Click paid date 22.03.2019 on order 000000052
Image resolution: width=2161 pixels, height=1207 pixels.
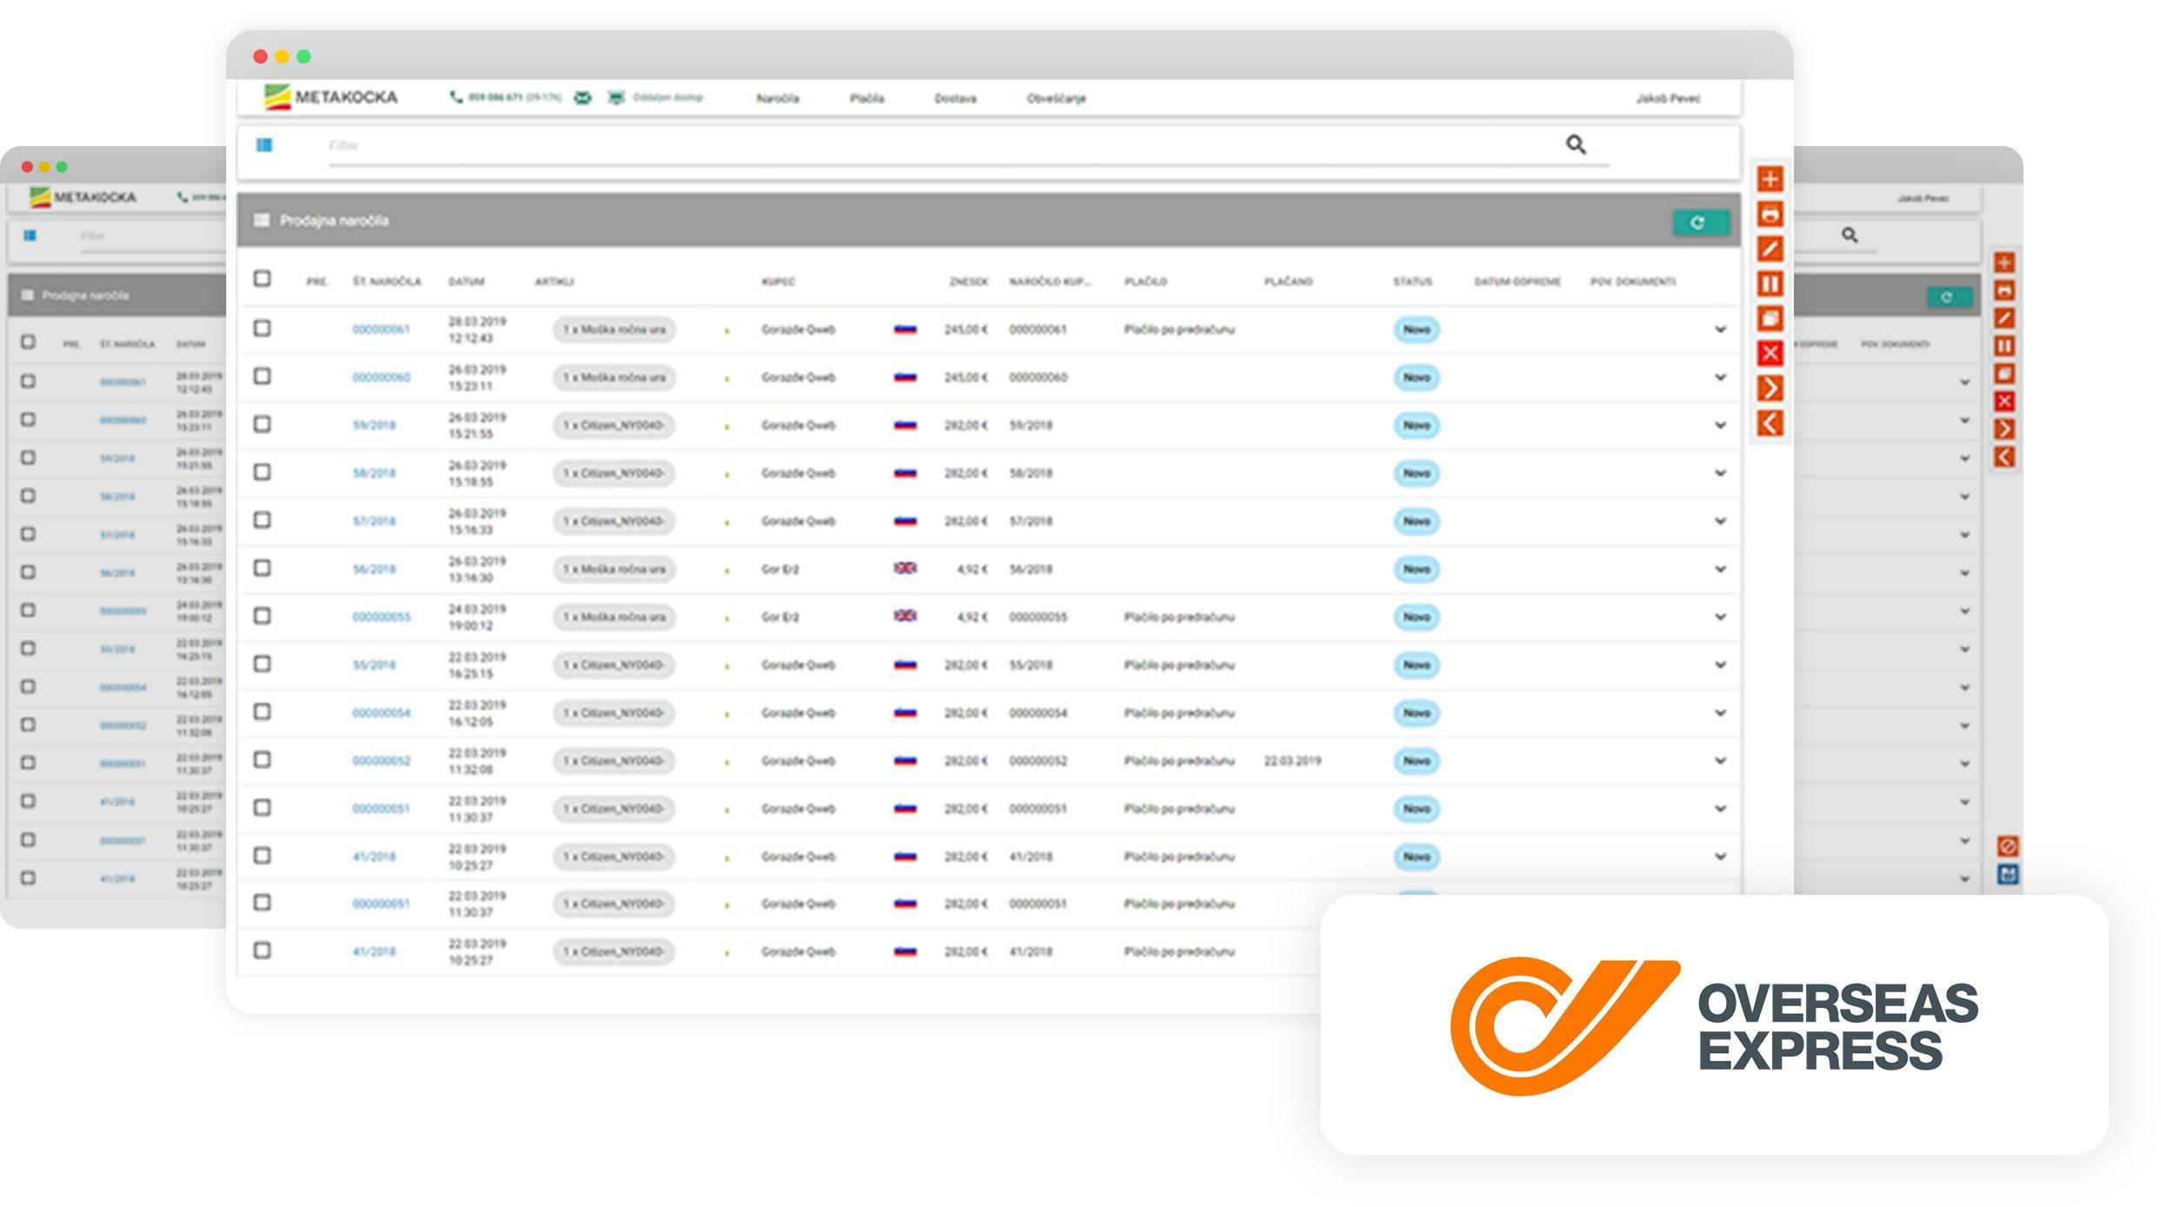click(x=1292, y=760)
